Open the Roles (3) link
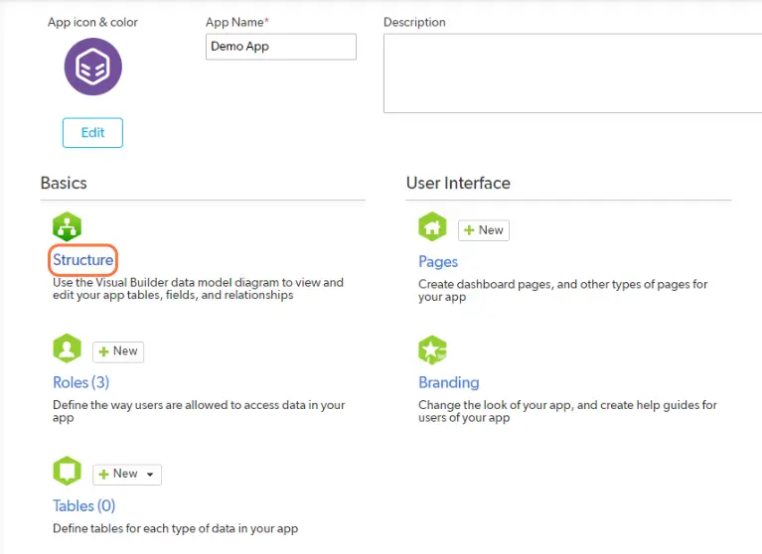The width and height of the screenshot is (762, 554). click(x=81, y=382)
